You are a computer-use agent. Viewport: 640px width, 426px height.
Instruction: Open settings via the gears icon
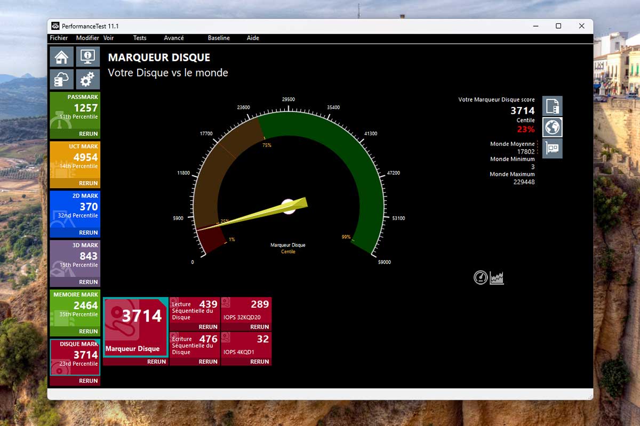[x=87, y=79]
